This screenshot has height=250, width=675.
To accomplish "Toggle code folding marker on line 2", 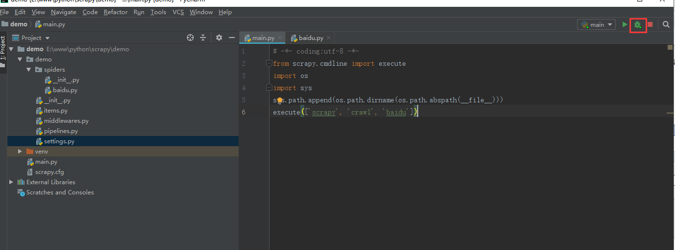I will 269,63.
